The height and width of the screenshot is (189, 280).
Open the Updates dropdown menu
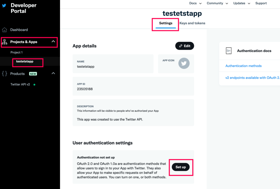(241, 3)
